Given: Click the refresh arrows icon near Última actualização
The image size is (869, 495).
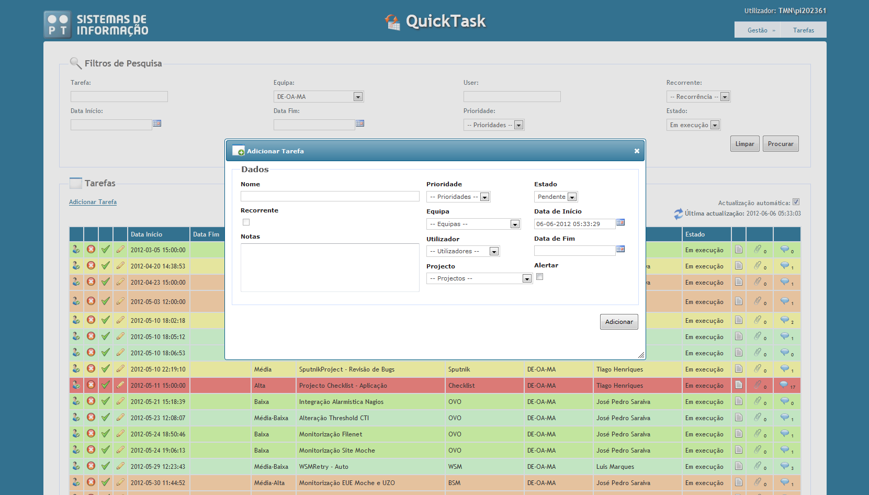Looking at the screenshot, I should [x=679, y=213].
